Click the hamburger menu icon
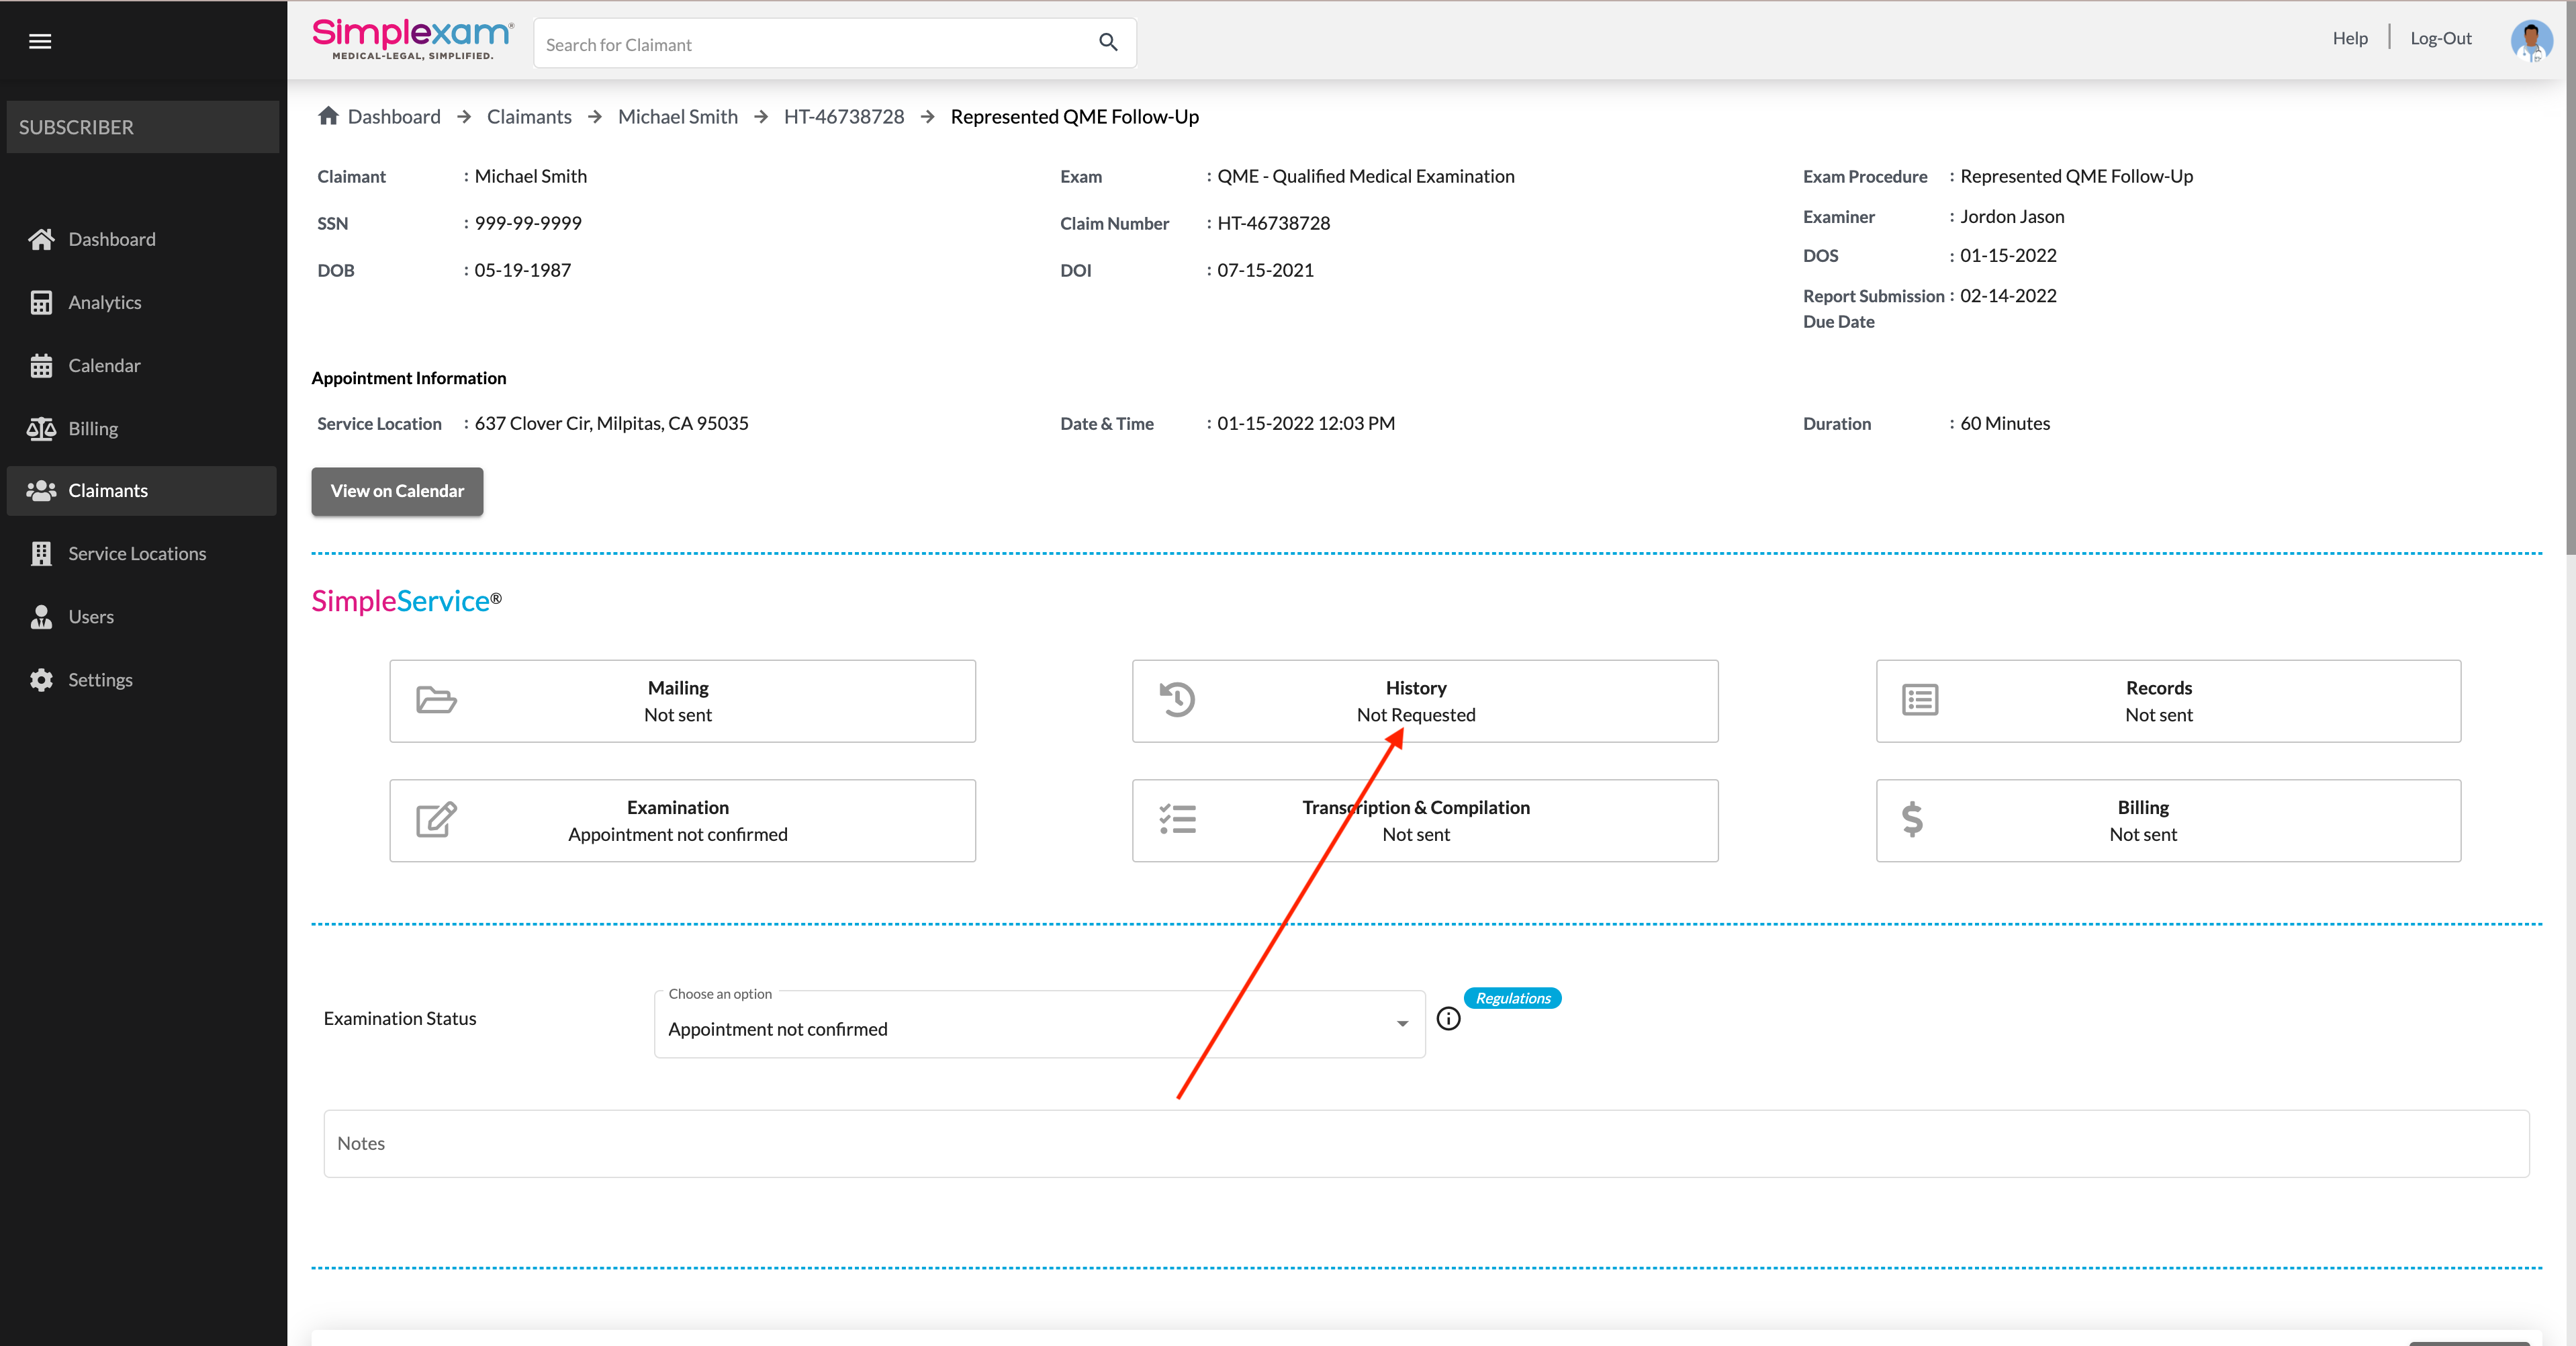Viewport: 2576px width, 1346px height. (40, 41)
